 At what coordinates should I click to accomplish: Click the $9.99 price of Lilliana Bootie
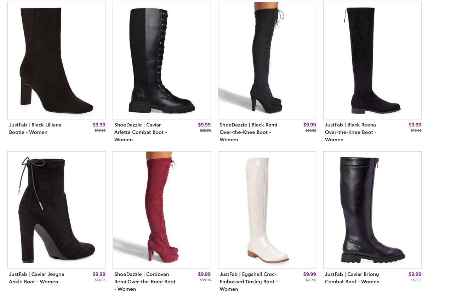coord(99,125)
